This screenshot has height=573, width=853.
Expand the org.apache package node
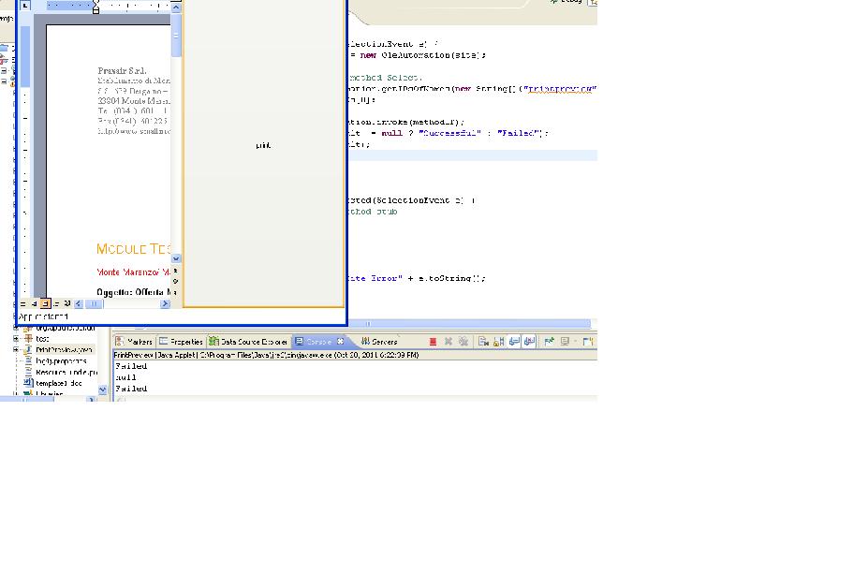point(16,328)
